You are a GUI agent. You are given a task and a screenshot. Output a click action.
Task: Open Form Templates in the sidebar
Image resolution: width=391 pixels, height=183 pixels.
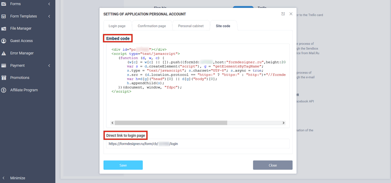click(x=24, y=16)
